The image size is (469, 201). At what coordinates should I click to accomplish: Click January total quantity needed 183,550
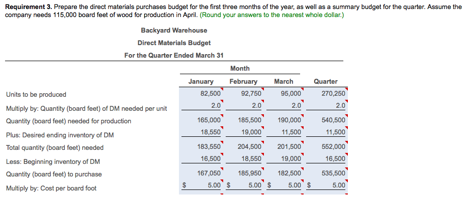(x=209, y=147)
